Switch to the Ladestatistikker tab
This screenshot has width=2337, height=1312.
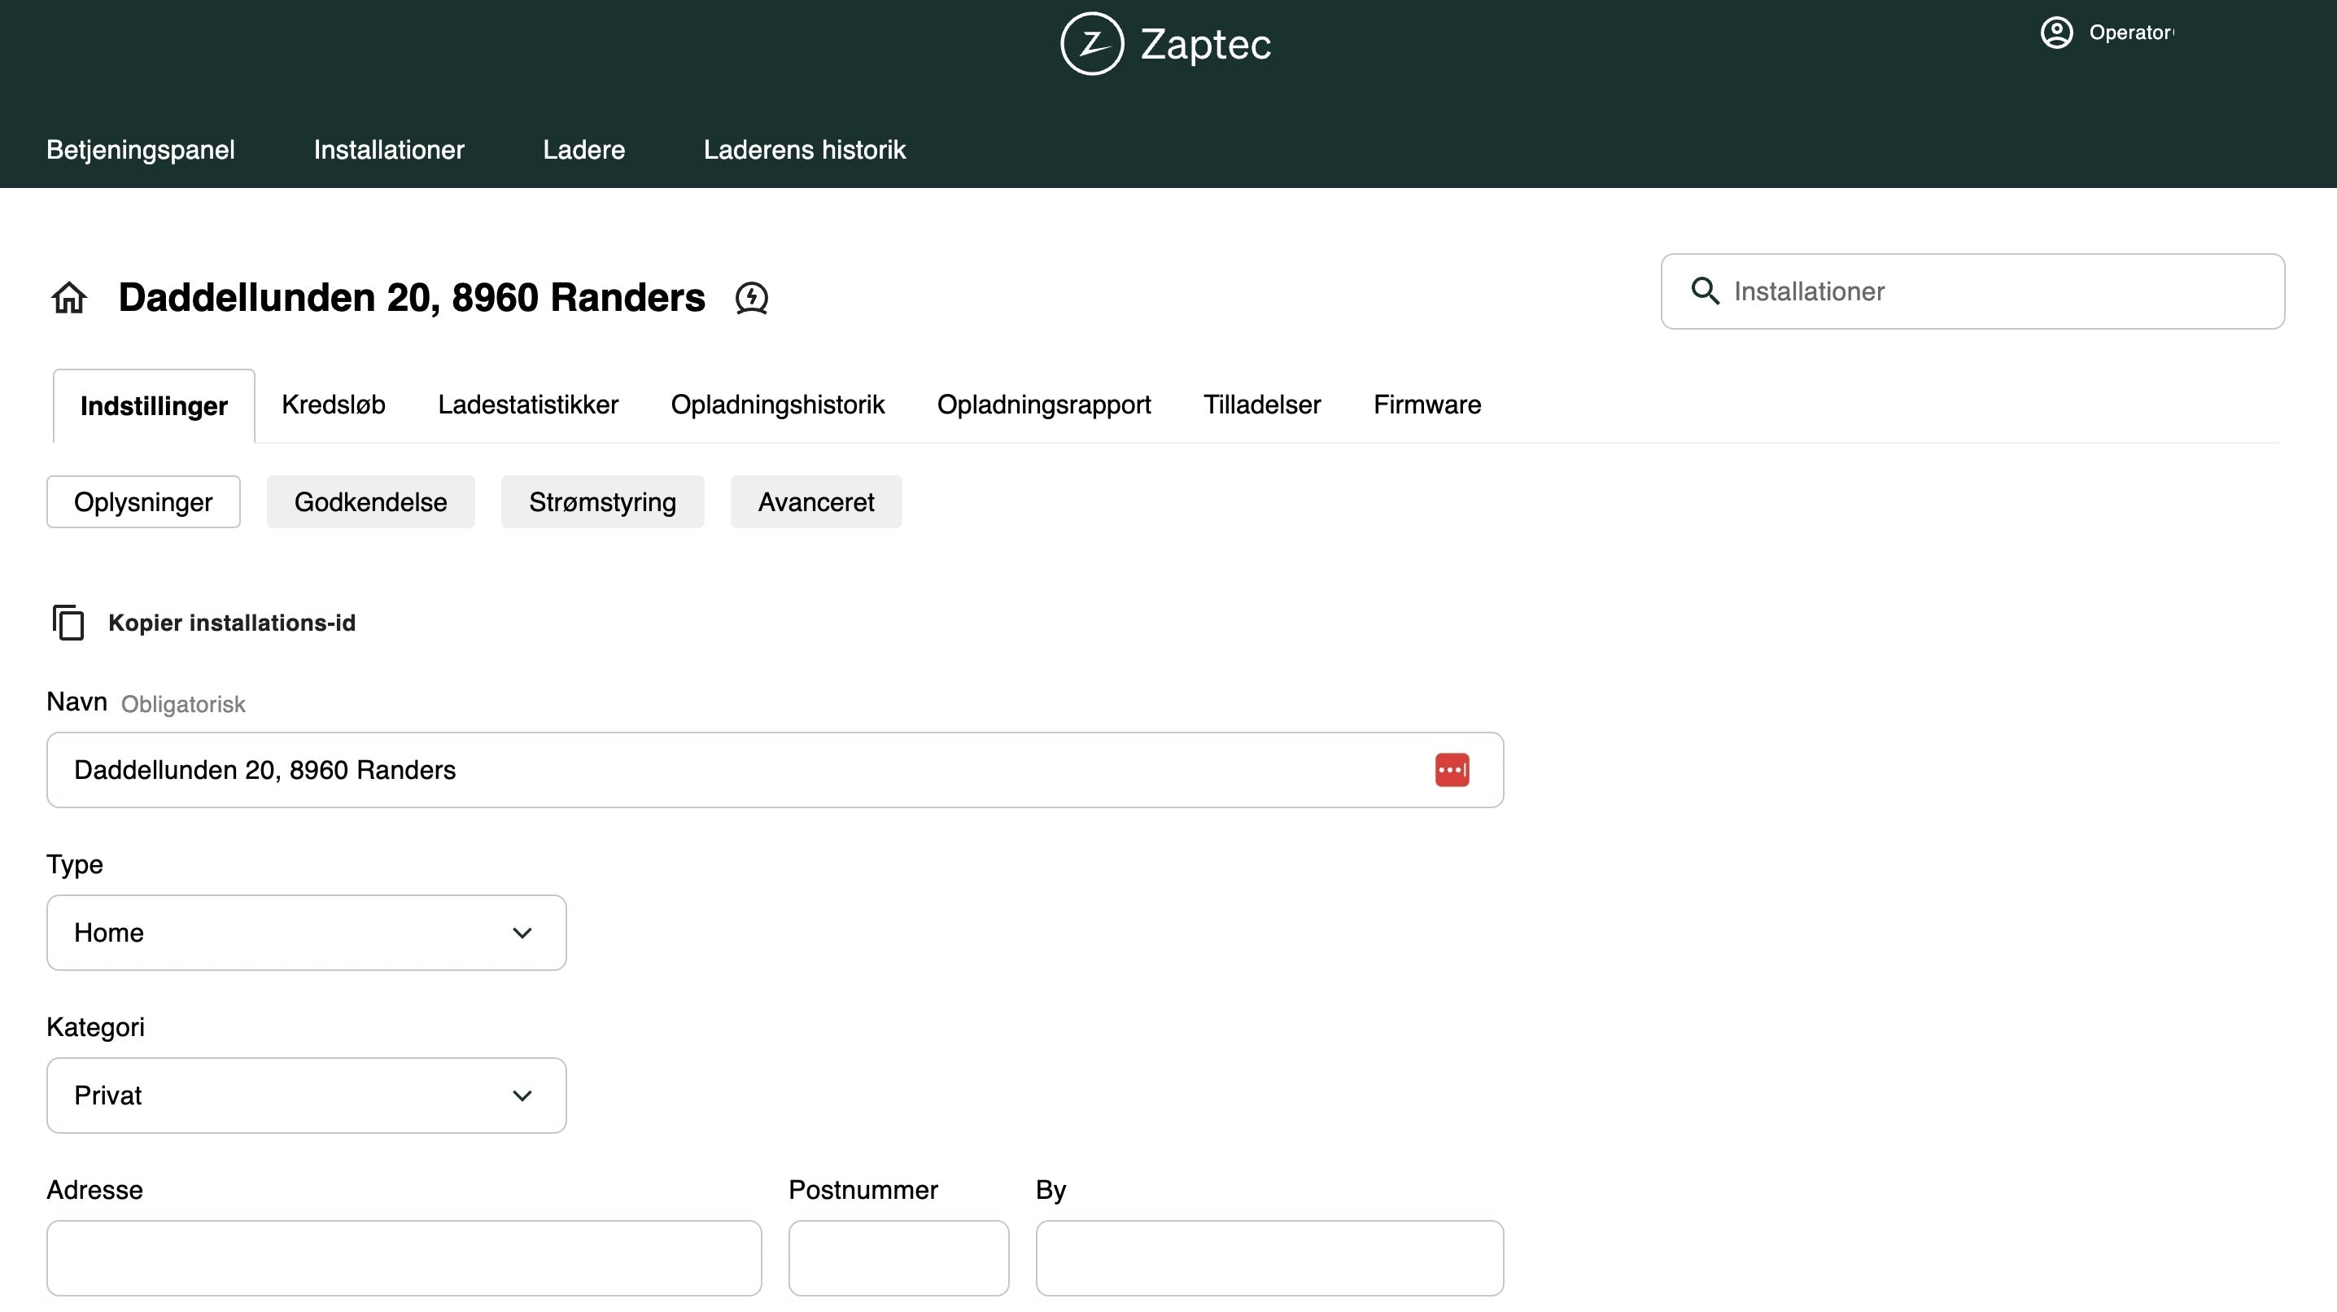click(528, 405)
